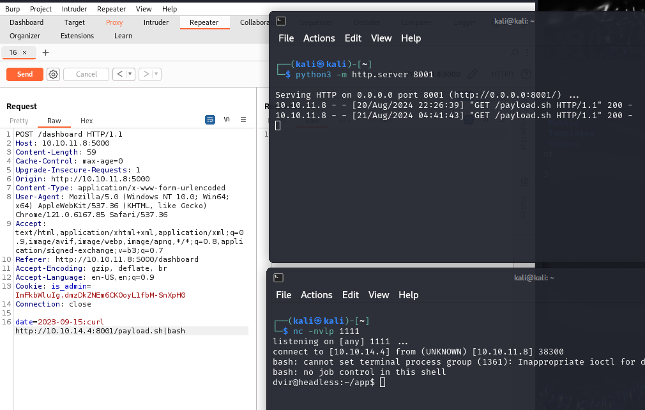
Task: Click the payload.sh|bash URL line
Action: [100, 331]
